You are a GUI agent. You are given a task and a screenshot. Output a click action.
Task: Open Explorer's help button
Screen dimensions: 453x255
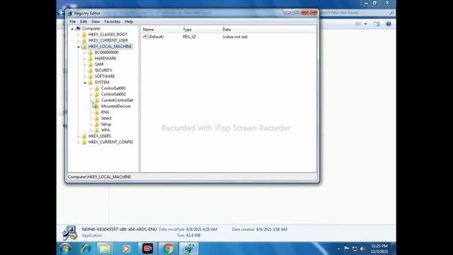(x=389, y=24)
